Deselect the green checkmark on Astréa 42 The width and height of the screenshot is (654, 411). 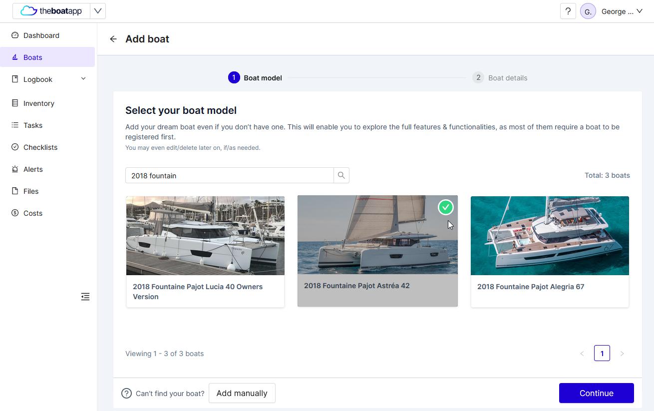(x=445, y=207)
